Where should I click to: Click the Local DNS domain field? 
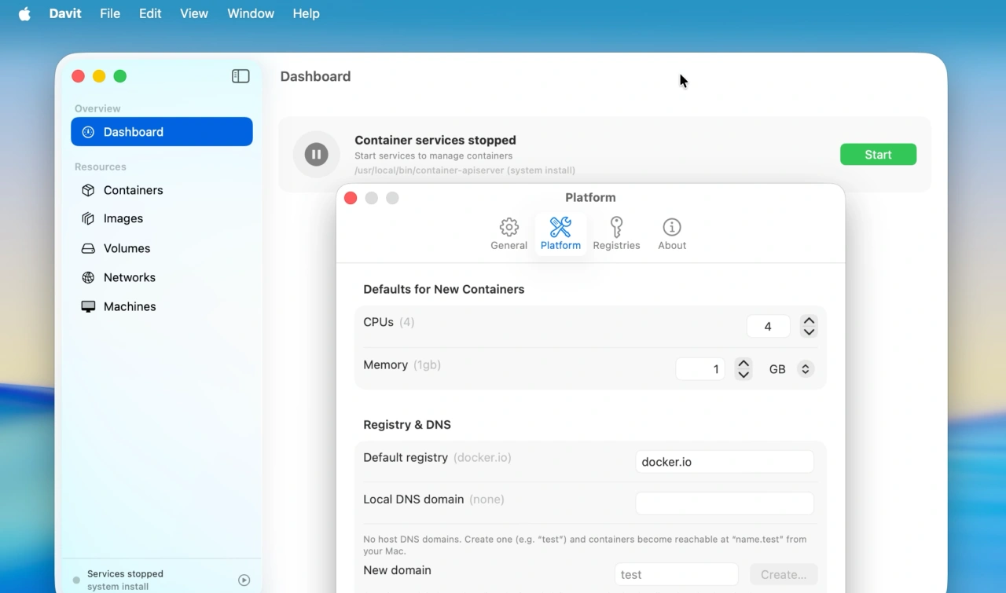(x=725, y=503)
